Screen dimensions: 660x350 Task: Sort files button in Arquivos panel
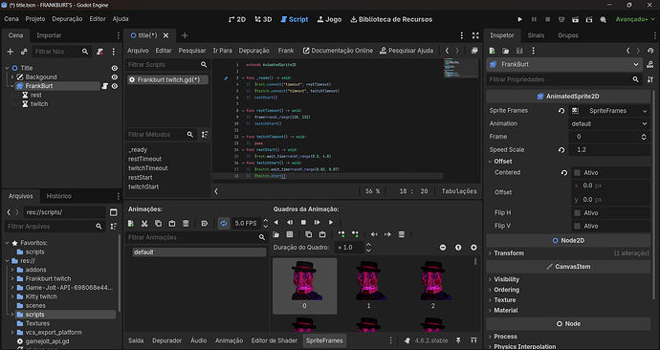click(114, 227)
